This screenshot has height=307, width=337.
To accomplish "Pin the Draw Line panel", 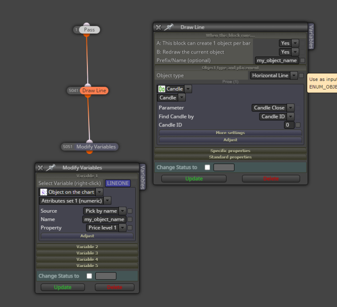I will coord(169,27).
